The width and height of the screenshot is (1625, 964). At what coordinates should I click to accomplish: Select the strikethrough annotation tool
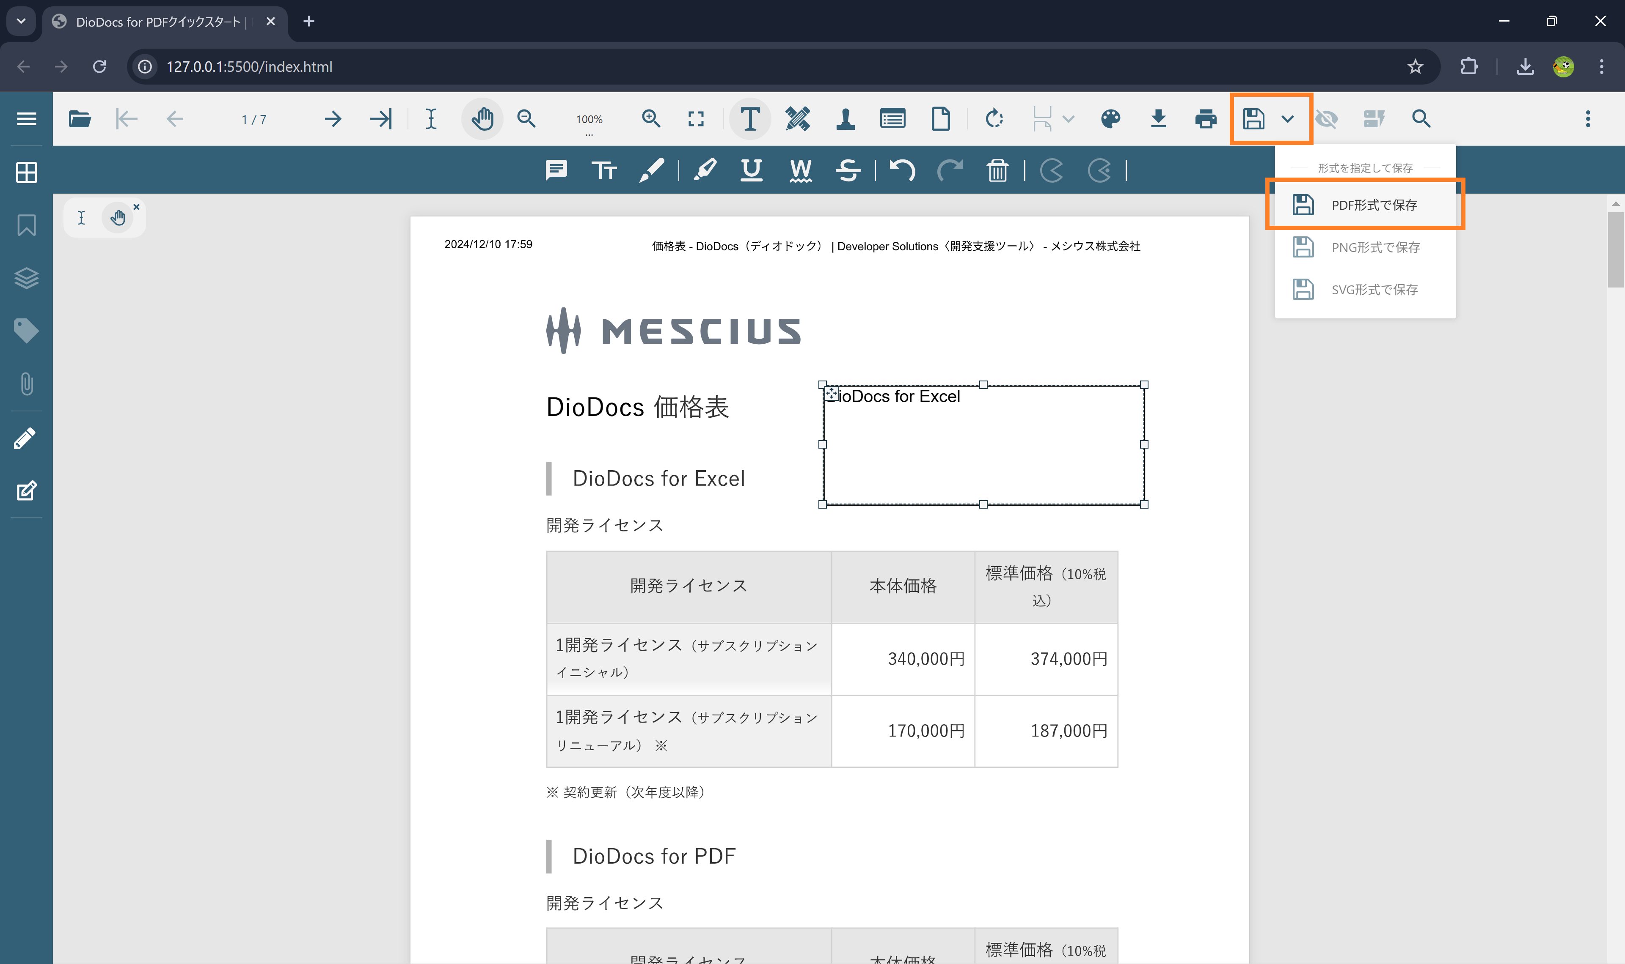point(848,170)
